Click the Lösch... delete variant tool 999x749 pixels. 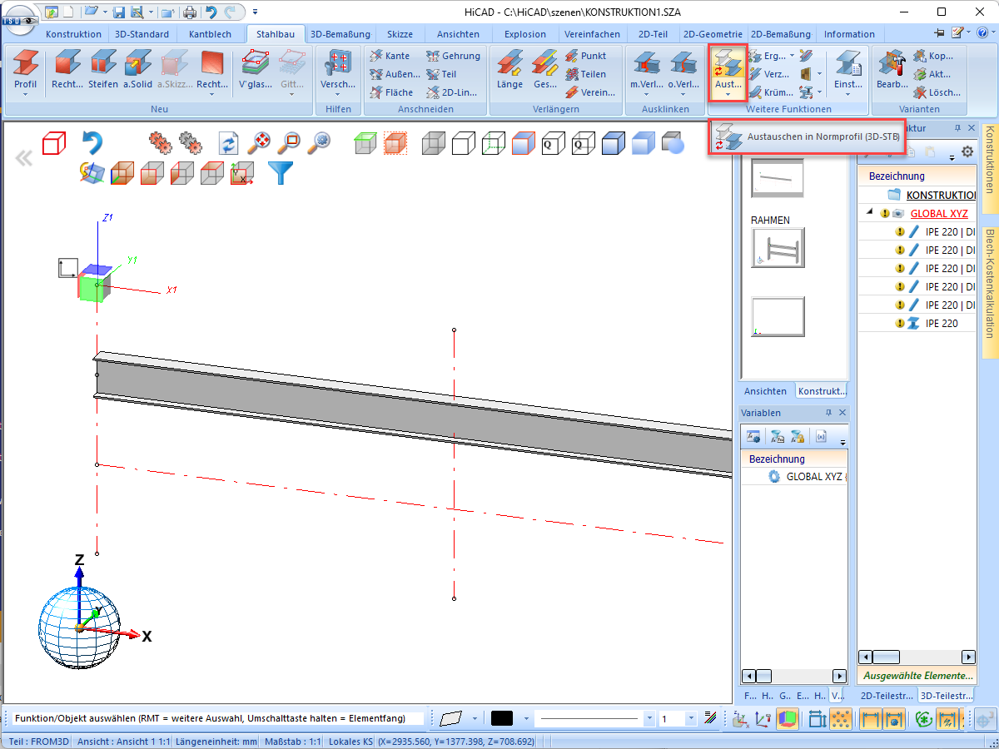[x=937, y=92]
